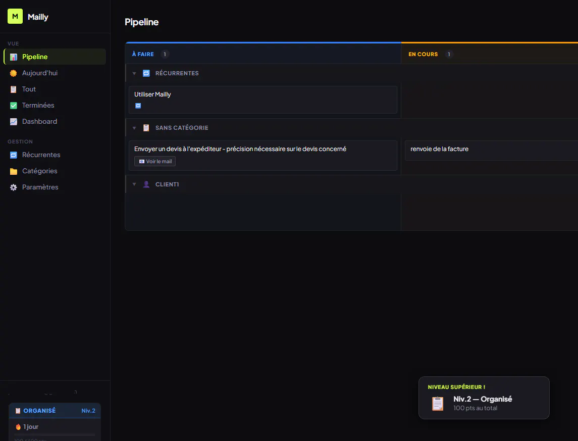
Task: Click the Terminées green checkmark icon
Action: click(x=14, y=106)
